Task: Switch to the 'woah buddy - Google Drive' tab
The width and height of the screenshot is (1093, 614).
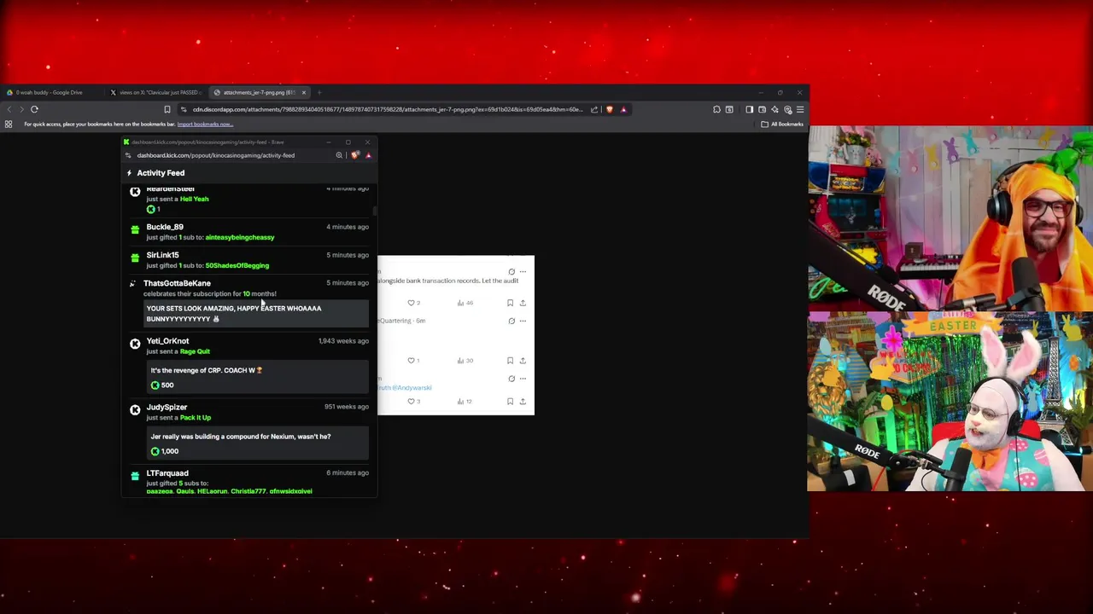Action: coord(51,92)
